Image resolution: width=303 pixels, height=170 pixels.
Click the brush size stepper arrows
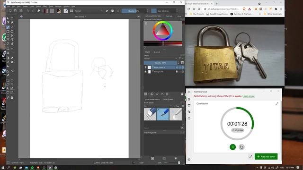[177, 11]
